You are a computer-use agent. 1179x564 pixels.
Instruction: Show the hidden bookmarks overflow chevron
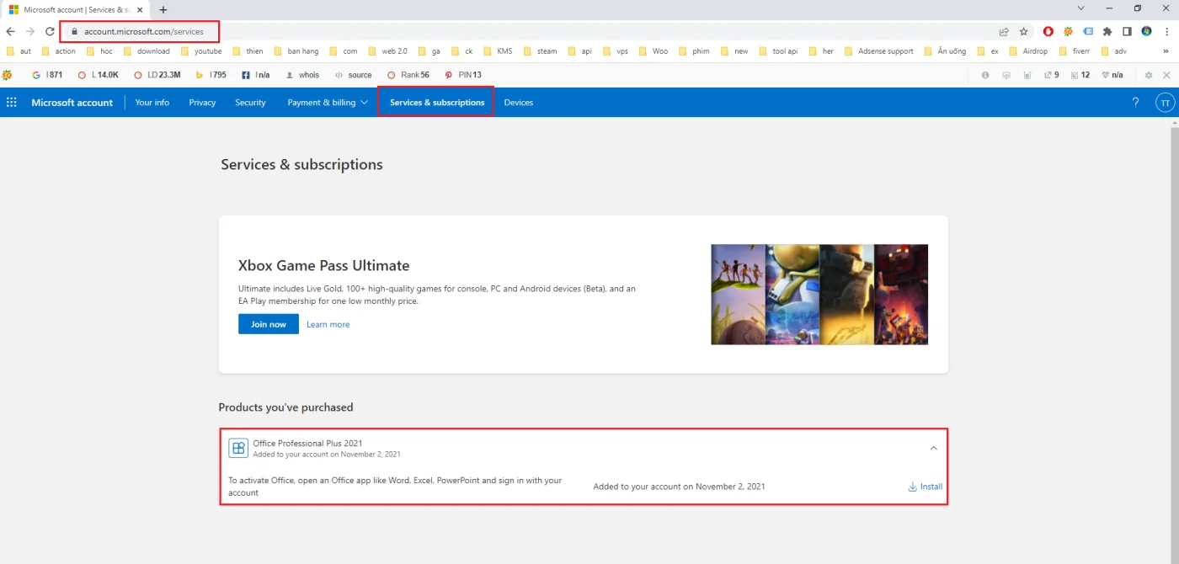tap(1166, 51)
